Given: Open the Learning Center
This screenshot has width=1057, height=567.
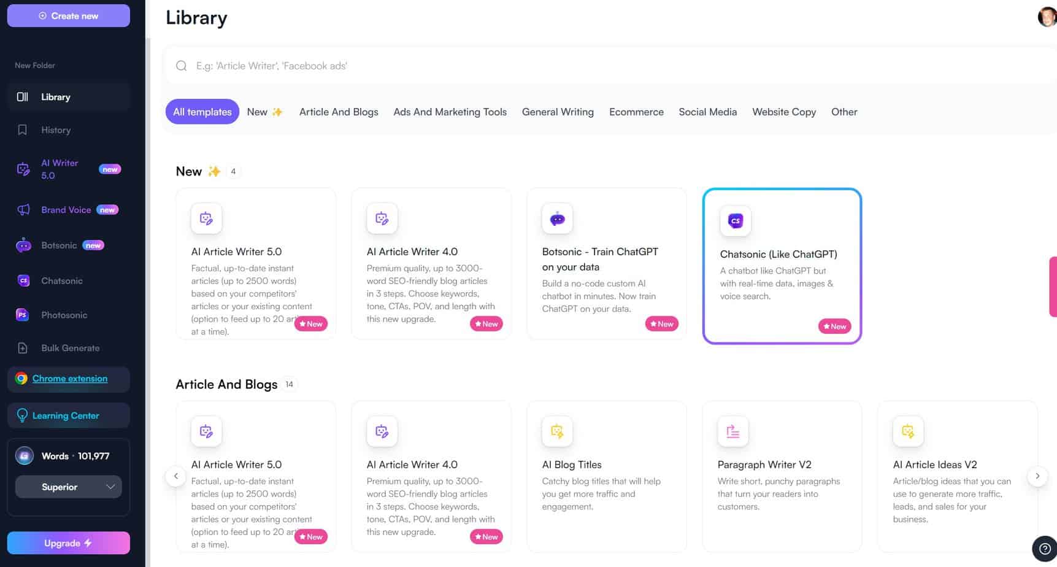Looking at the screenshot, I should [68, 415].
